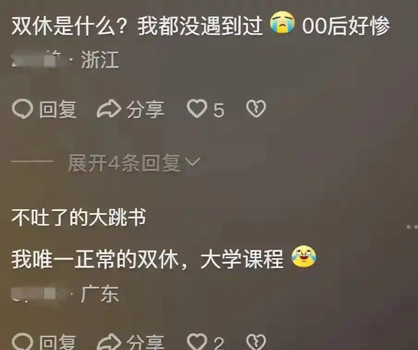Click the chevron next to 展开4条回复
This screenshot has width=418, height=350.
(x=193, y=162)
